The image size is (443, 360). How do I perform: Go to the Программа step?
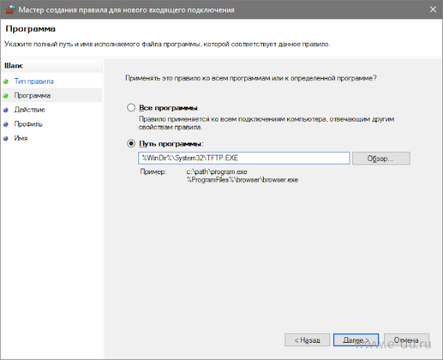[x=33, y=95]
